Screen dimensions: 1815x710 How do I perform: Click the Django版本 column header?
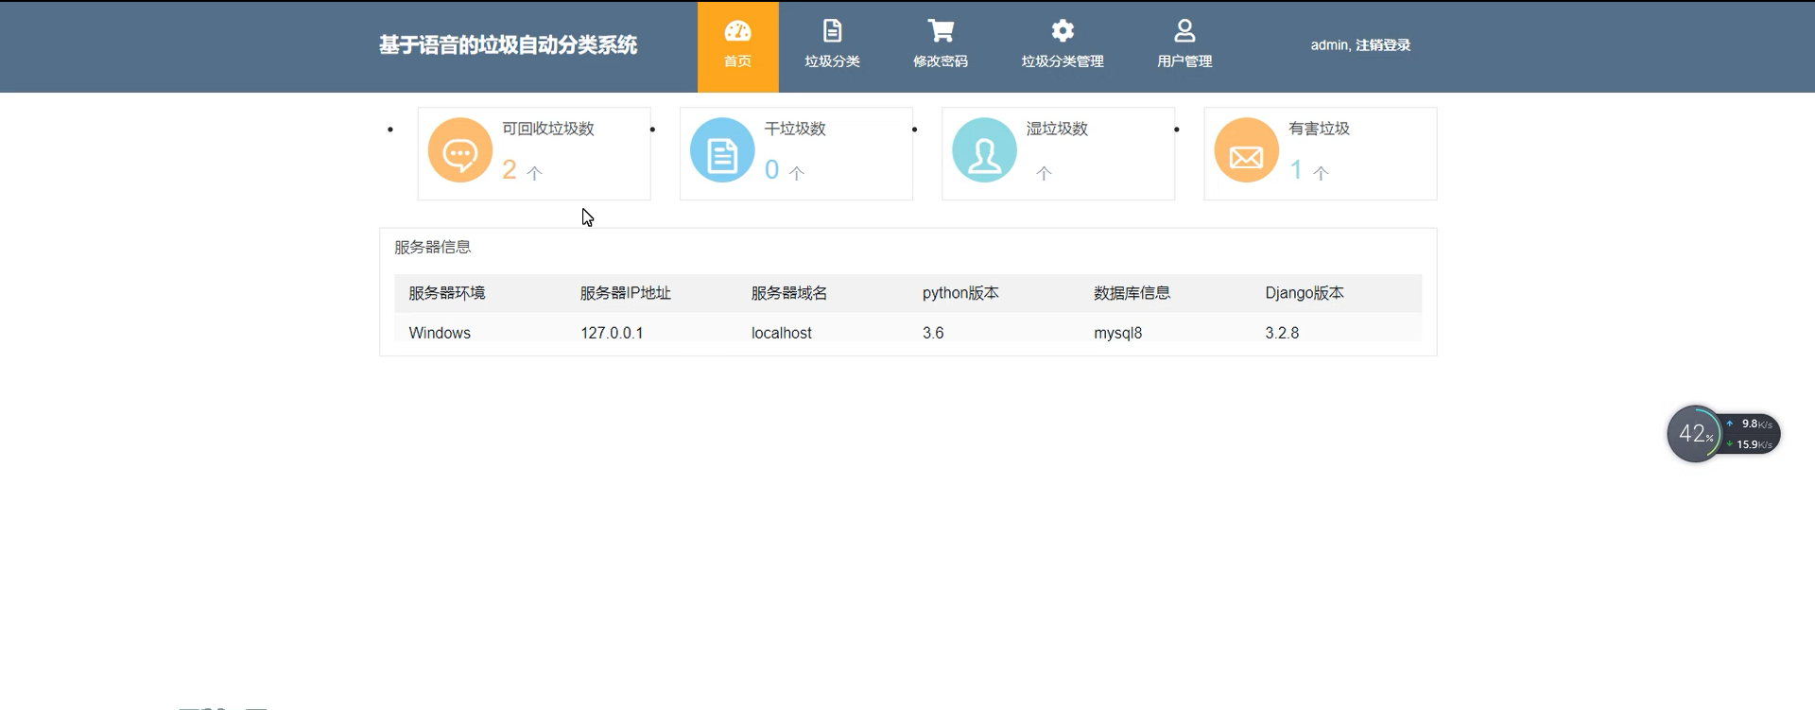[1305, 293]
